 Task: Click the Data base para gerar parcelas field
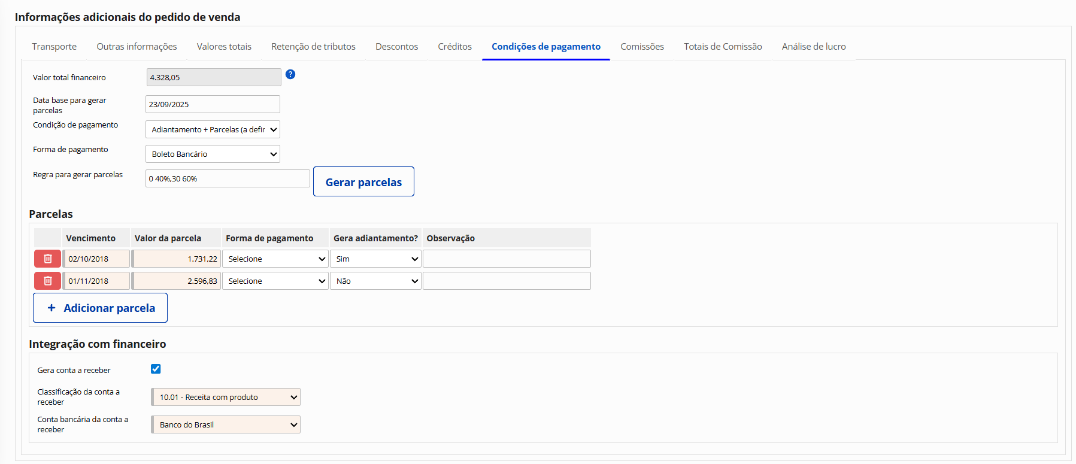pos(213,104)
